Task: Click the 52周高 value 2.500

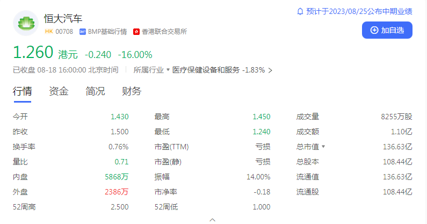Action: pos(120,207)
